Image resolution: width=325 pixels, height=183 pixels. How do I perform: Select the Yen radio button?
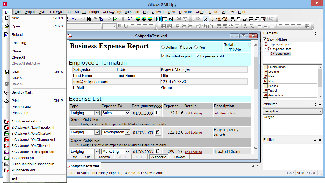[196, 47]
